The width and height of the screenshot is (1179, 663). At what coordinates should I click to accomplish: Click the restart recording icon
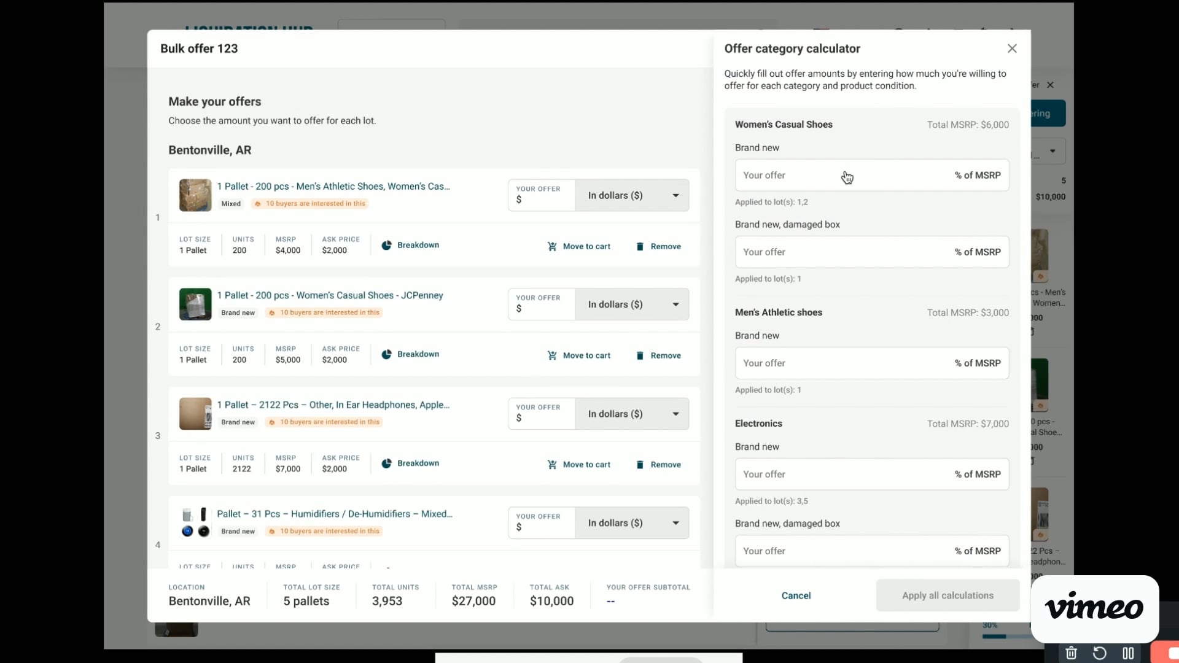[x=1100, y=653]
